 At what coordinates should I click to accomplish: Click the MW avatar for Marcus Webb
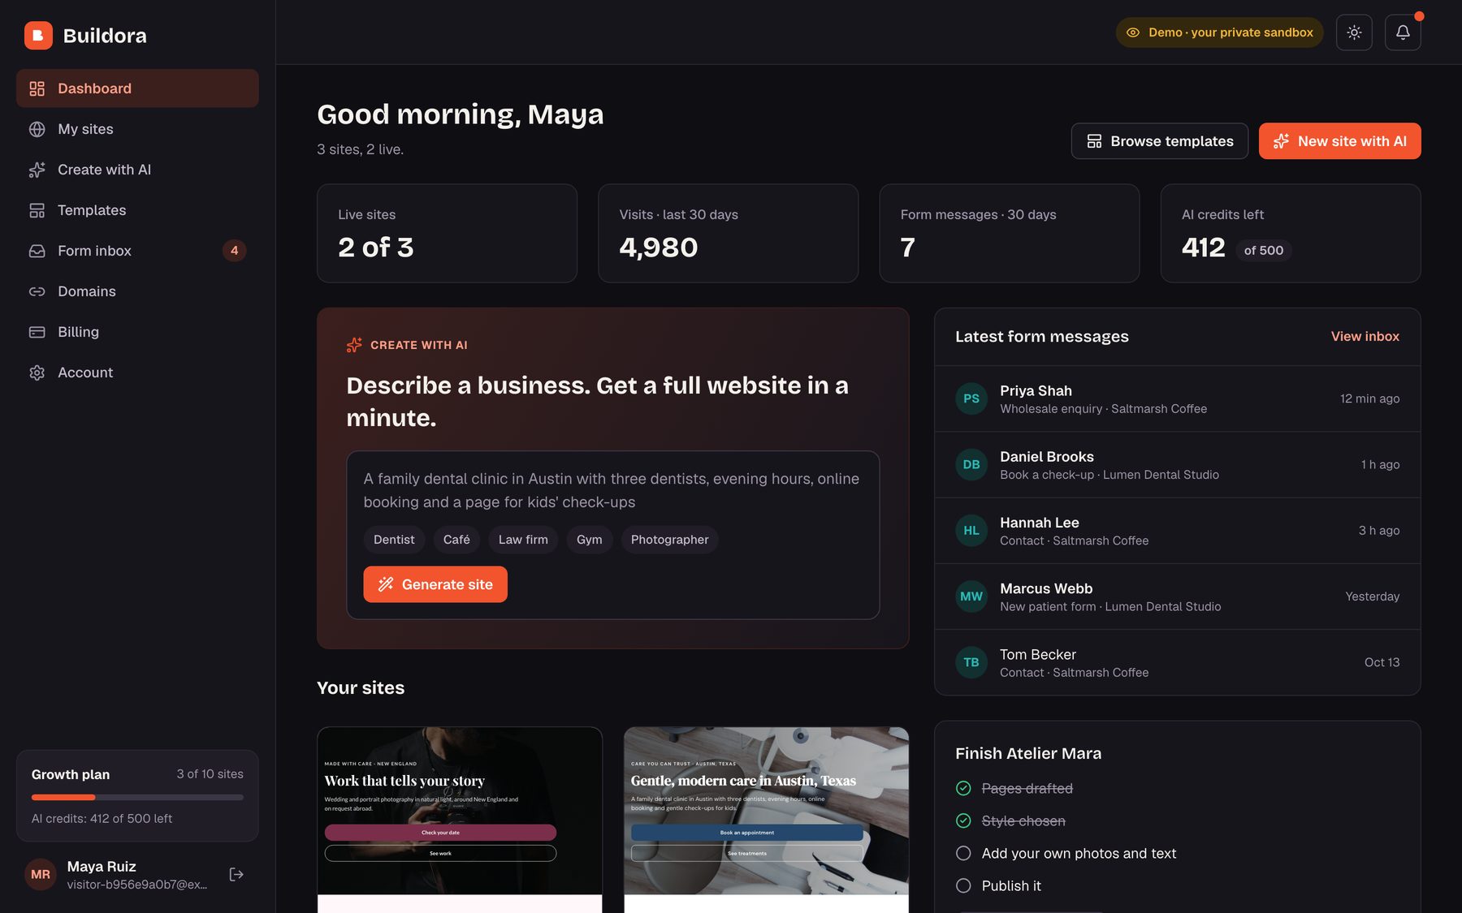click(x=971, y=596)
